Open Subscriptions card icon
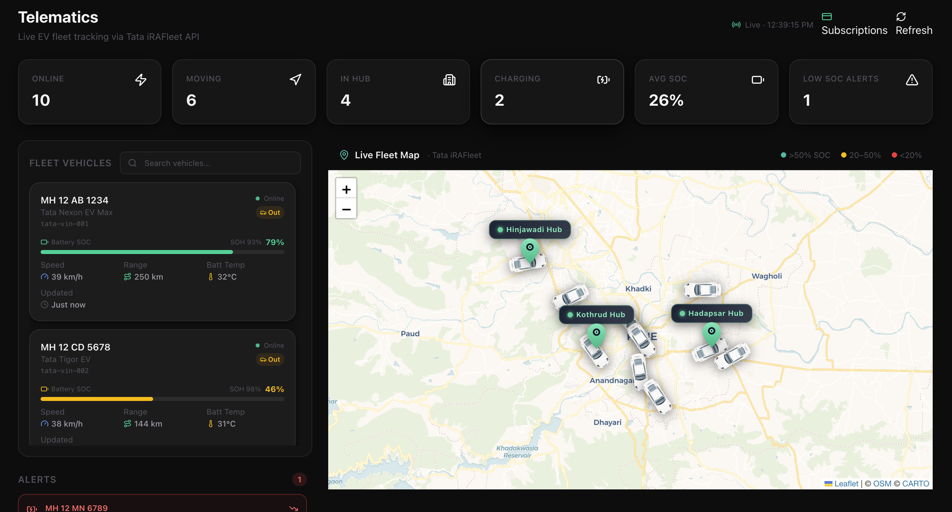Image resolution: width=952 pixels, height=512 pixels. 827,17
